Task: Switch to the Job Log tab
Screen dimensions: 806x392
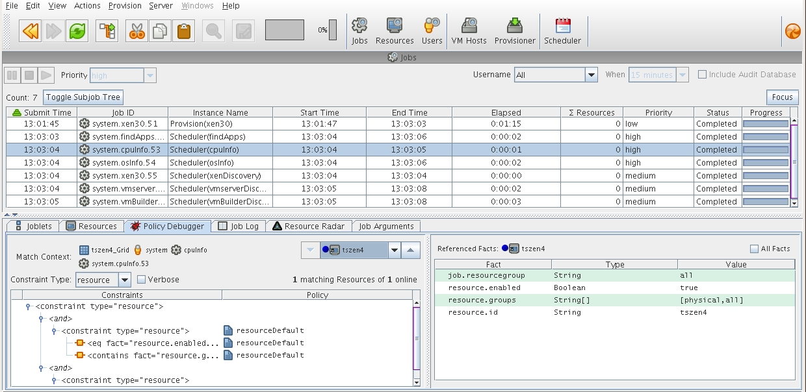Action: 238,227
